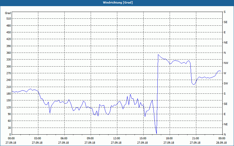
Task: Select the 480 y-axis value
Action: (9, 26)
